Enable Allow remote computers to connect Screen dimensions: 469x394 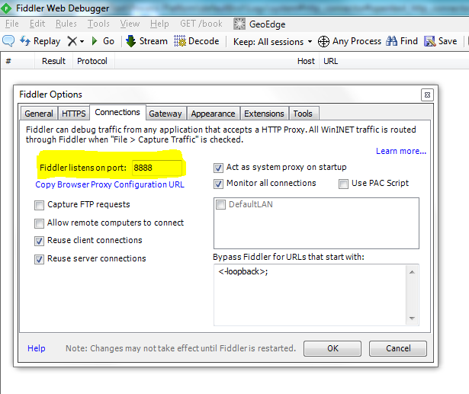[39, 223]
